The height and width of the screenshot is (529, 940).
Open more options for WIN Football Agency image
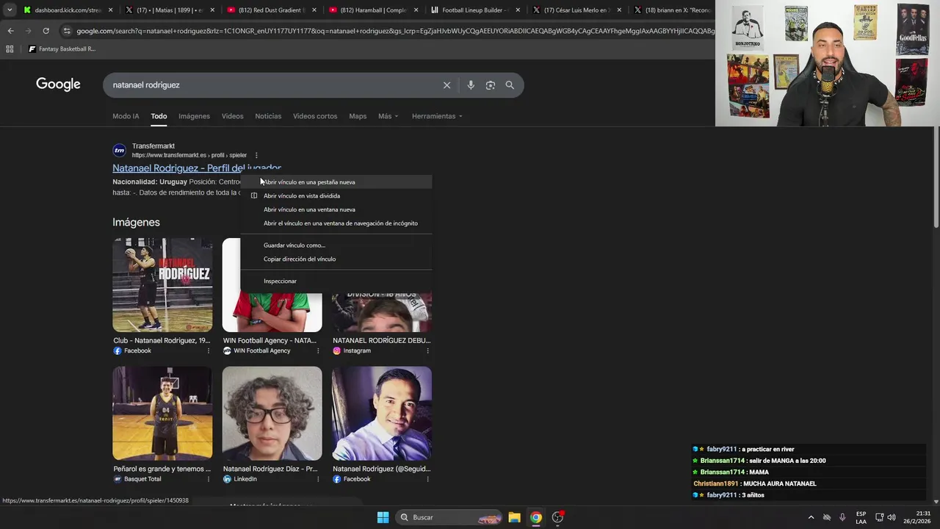(x=318, y=351)
